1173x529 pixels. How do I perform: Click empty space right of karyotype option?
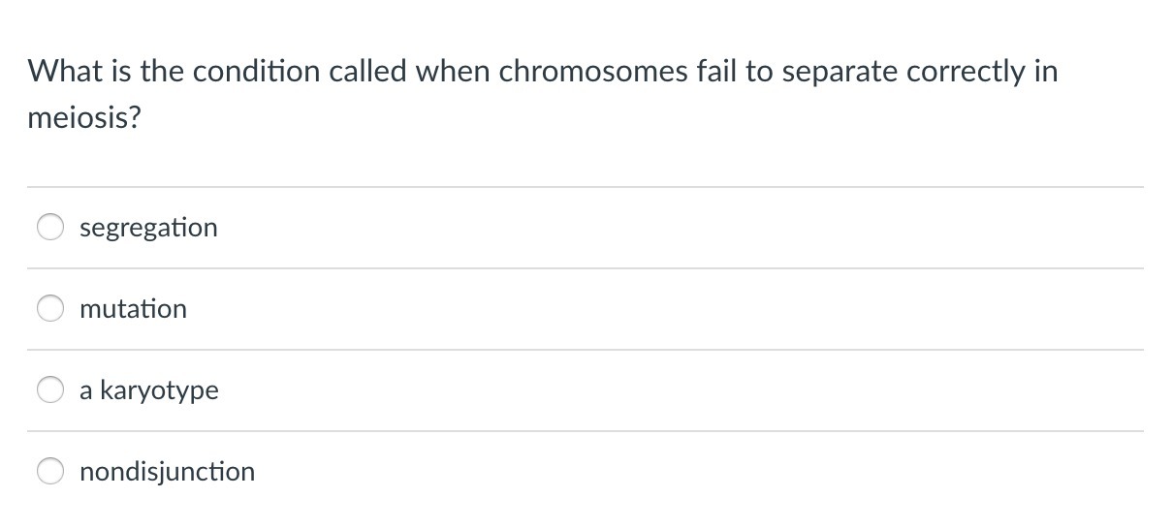pyautogui.click(x=679, y=390)
